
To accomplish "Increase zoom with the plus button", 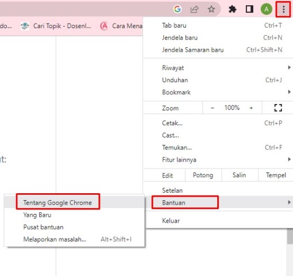I will click(251, 108).
